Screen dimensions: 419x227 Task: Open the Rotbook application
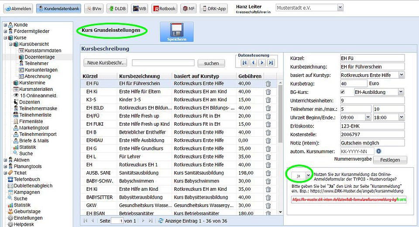point(165,8)
